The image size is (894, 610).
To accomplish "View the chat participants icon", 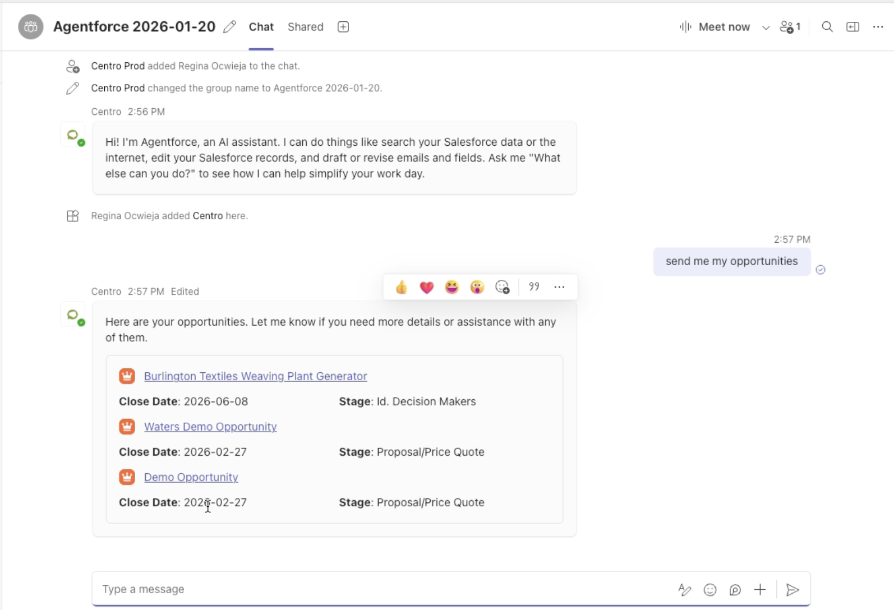I will [790, 27].
